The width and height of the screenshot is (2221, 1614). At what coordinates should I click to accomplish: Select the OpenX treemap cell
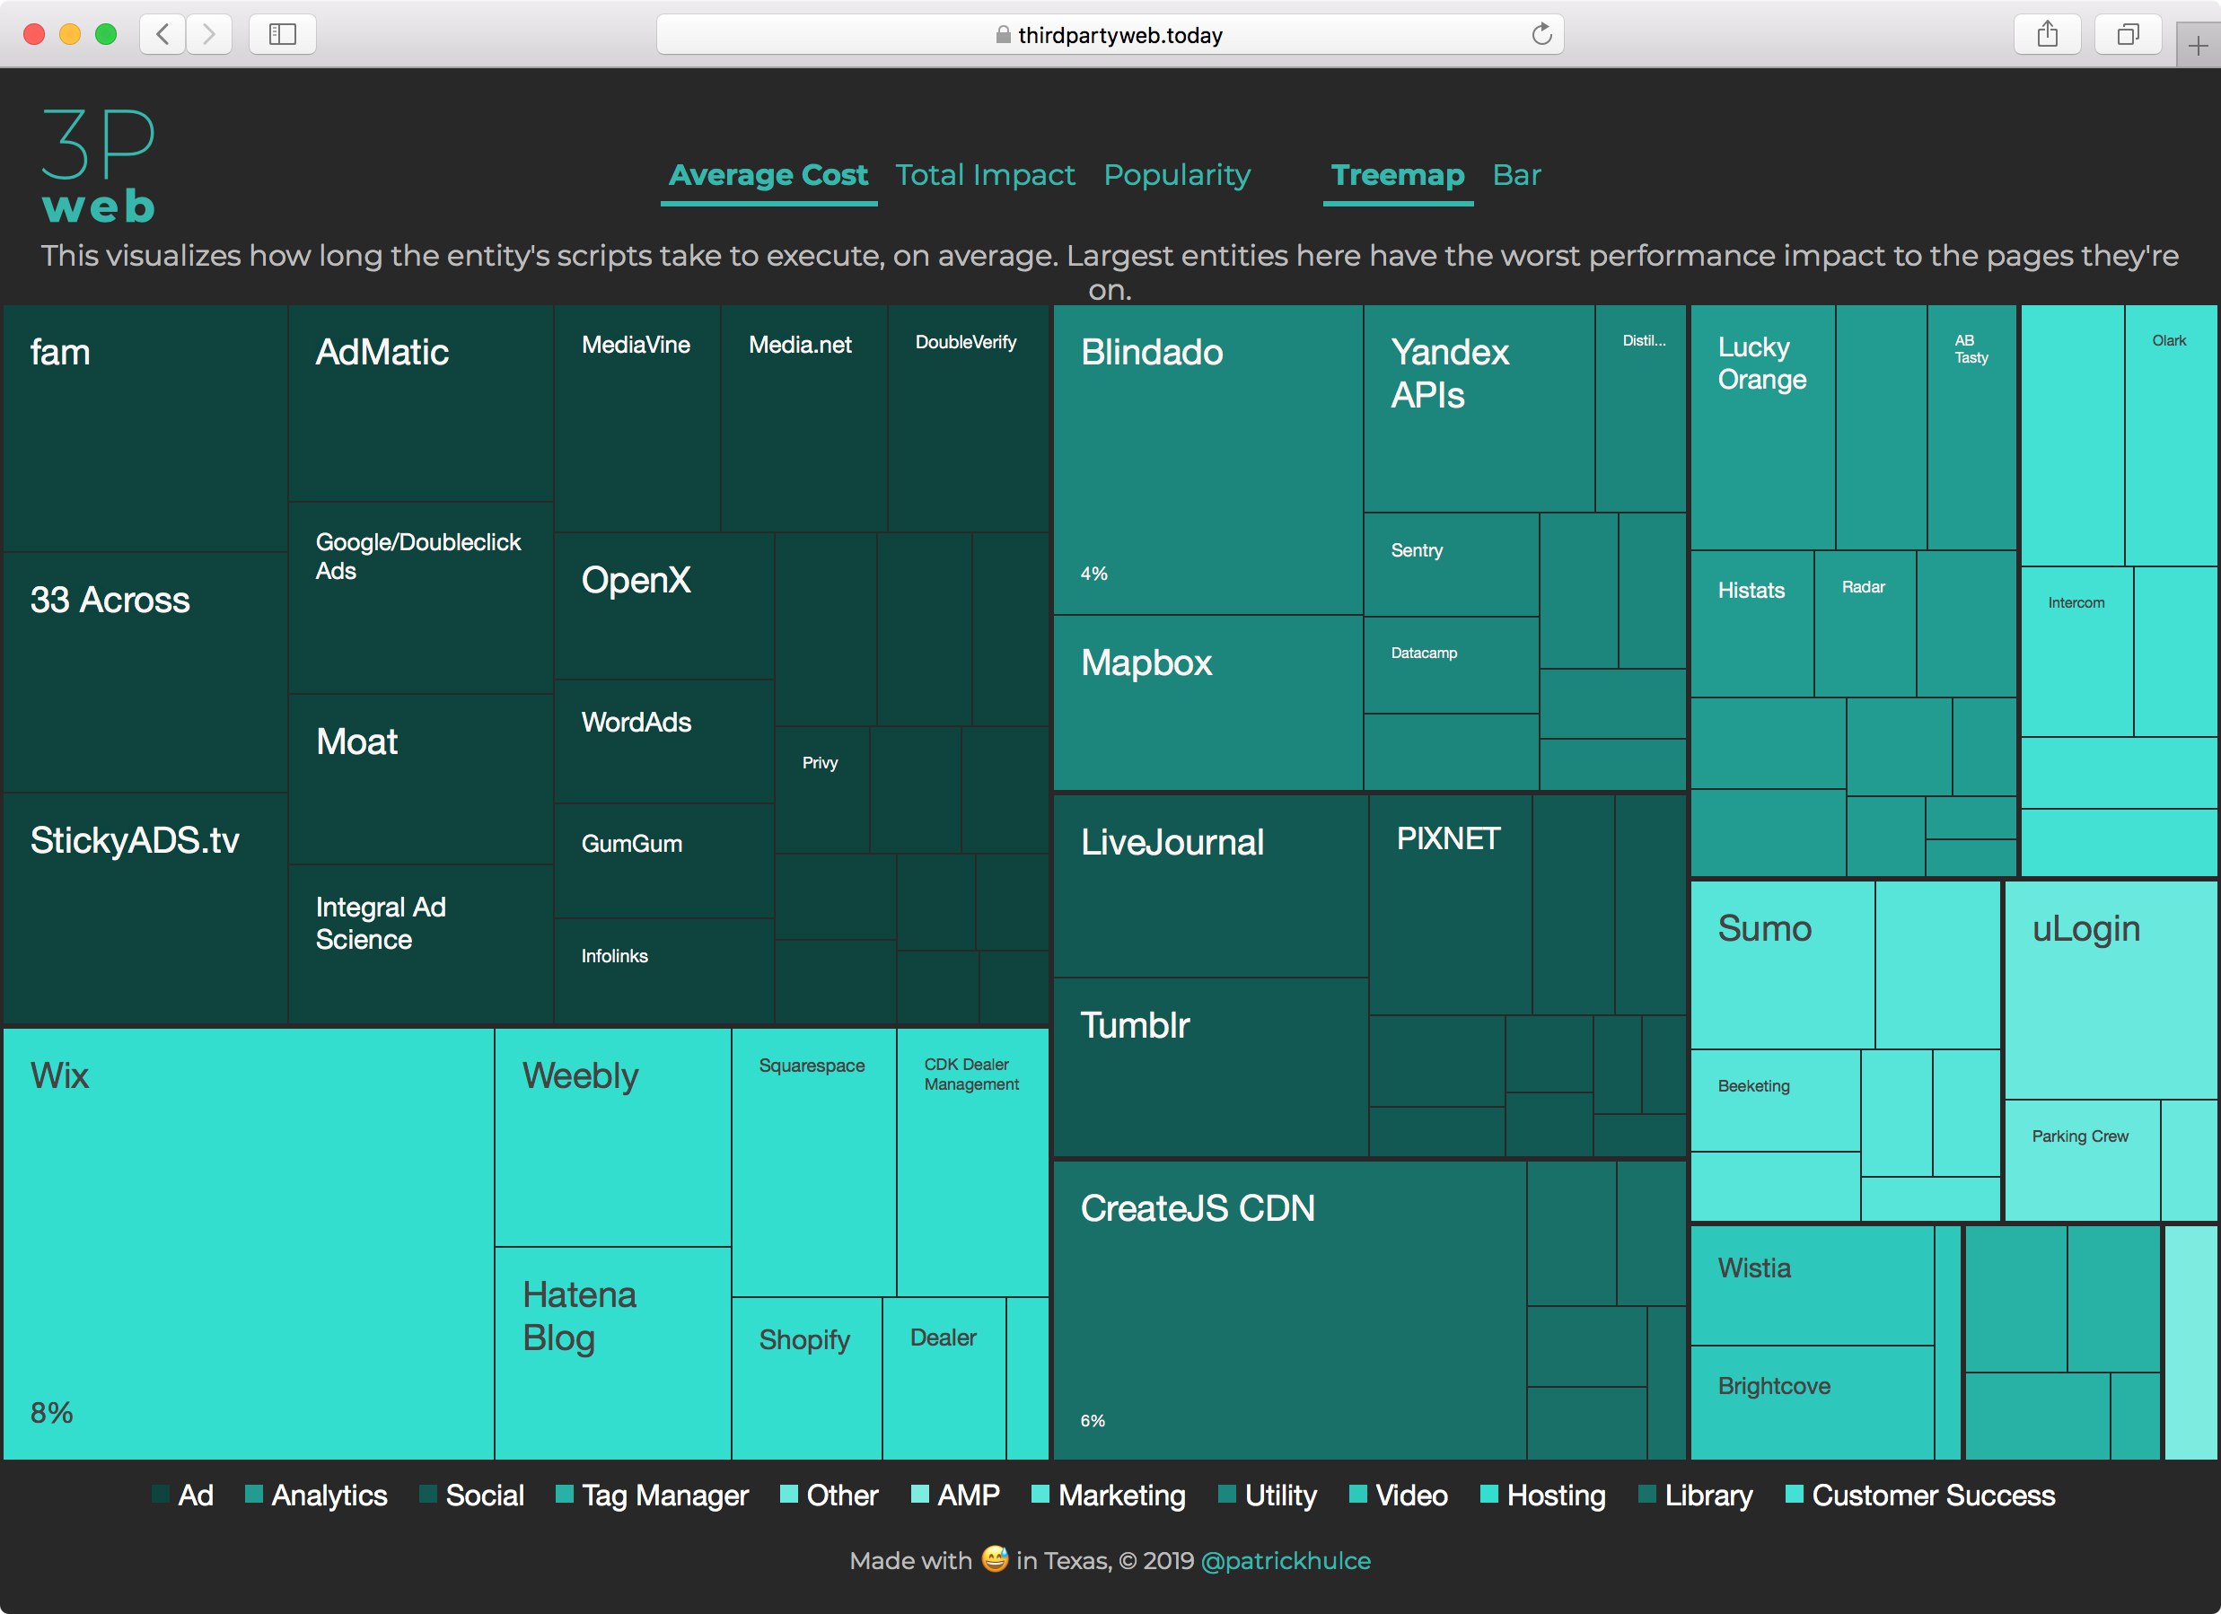[x=664, y=605]
